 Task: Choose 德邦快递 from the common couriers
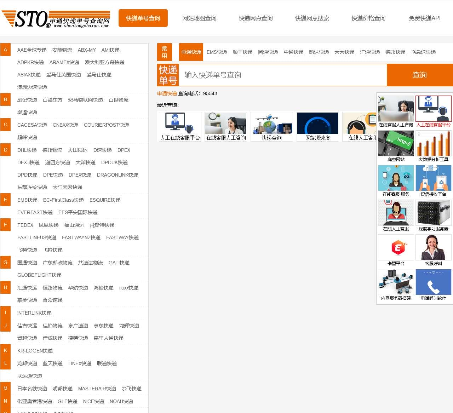pyautogui.click(x=395, y=52)
